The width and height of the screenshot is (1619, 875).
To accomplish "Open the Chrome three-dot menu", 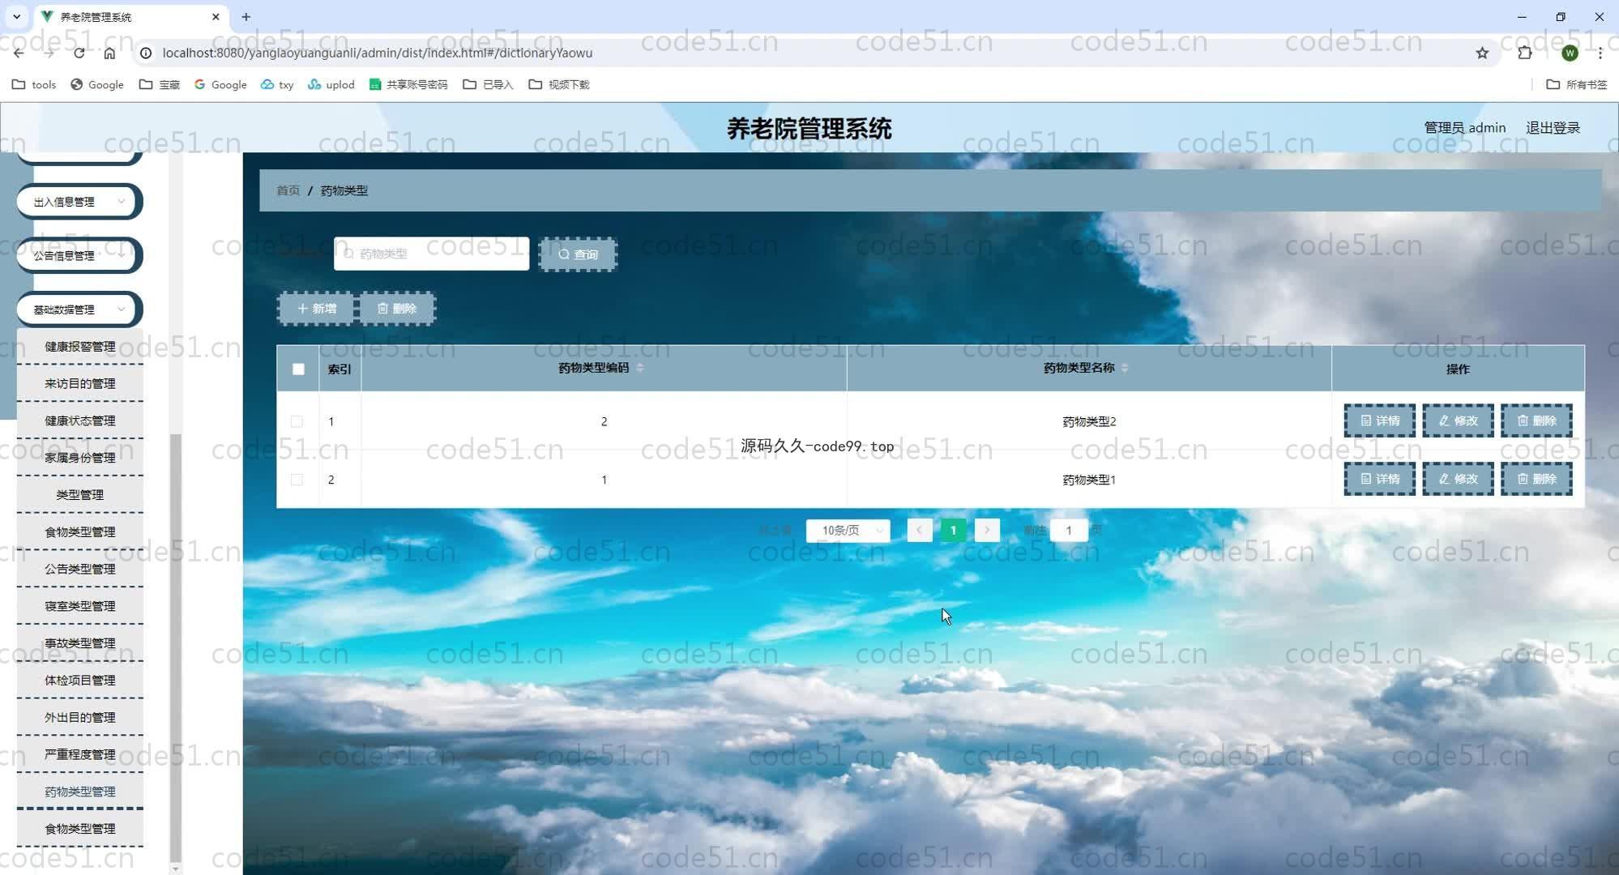I will coord(1600,53).
